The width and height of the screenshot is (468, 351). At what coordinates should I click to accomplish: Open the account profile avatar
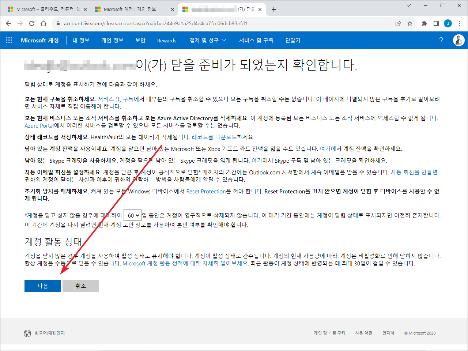pyautogui.click(x=458, y=40)
